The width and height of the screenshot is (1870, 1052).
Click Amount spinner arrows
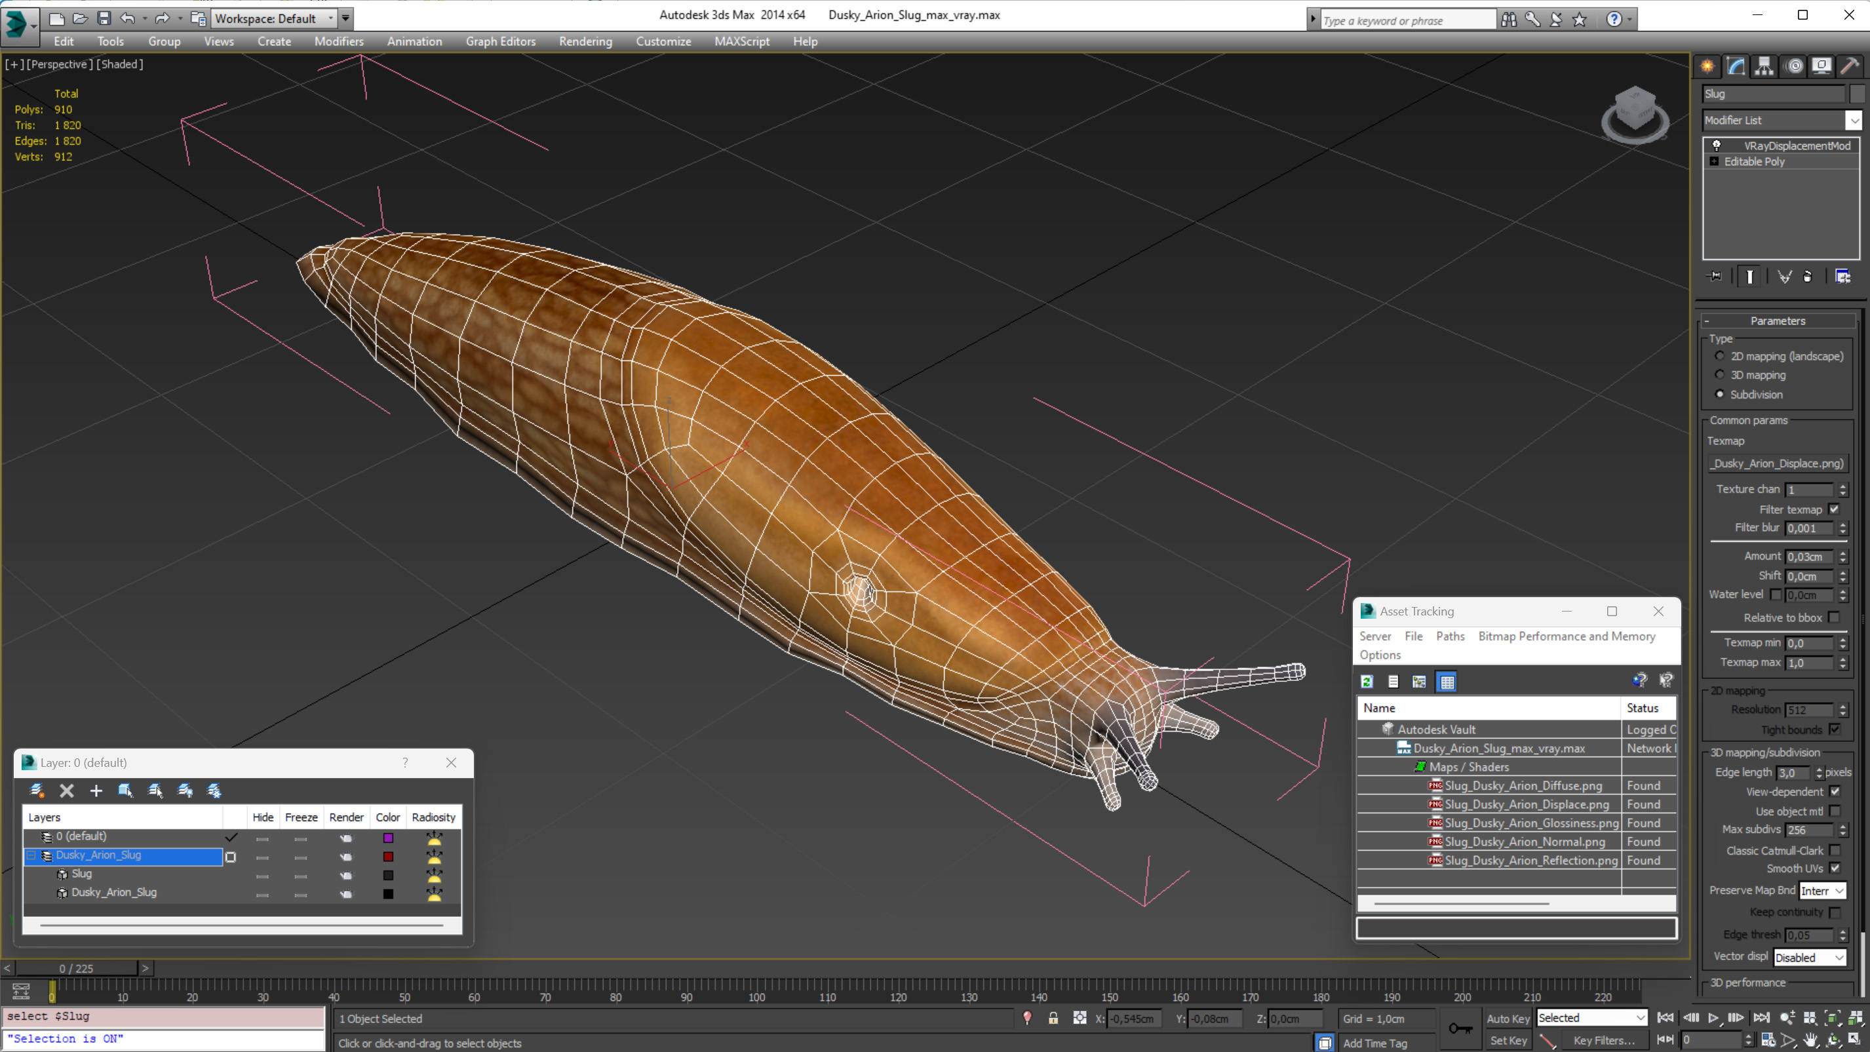click(1842, 557)
